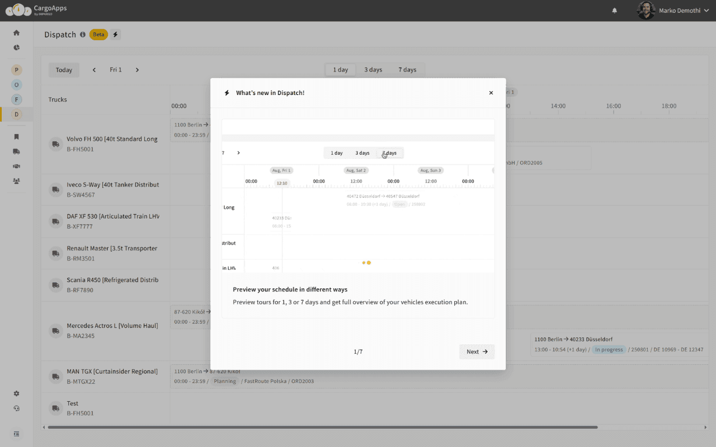This screenshot has height=447, width=716.
Task: Open the trucks fleet icon
Action: pyautogui.click(x=16, y=151)
